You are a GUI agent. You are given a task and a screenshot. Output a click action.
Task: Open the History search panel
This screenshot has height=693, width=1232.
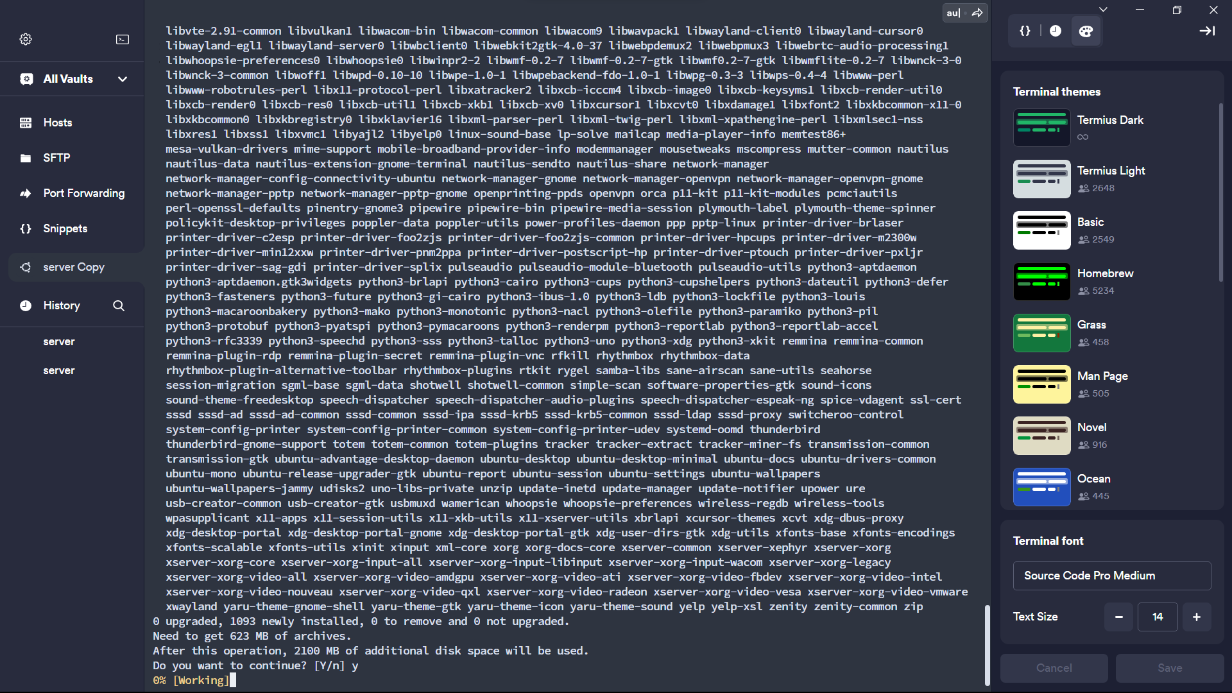pos(117,305)
